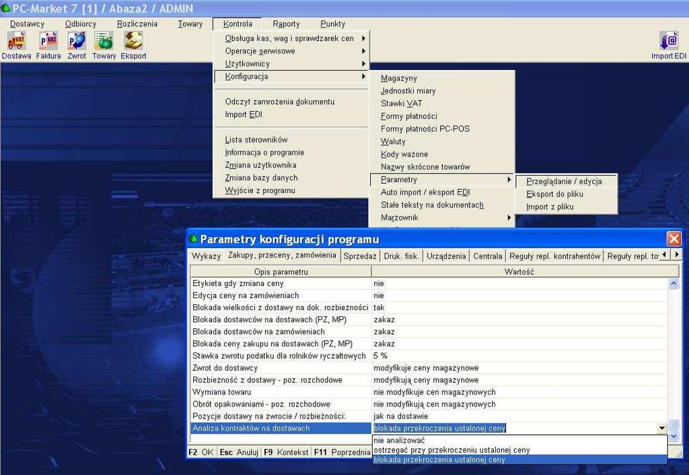Open the Raporty menu
This screenshot has width=689, height=475.
pyautogui.click(x=286, y=24)
